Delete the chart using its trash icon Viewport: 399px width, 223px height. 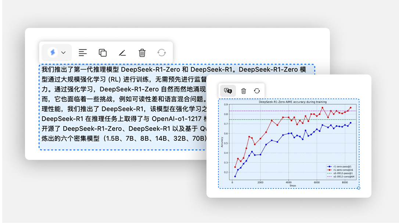[243, 91]
